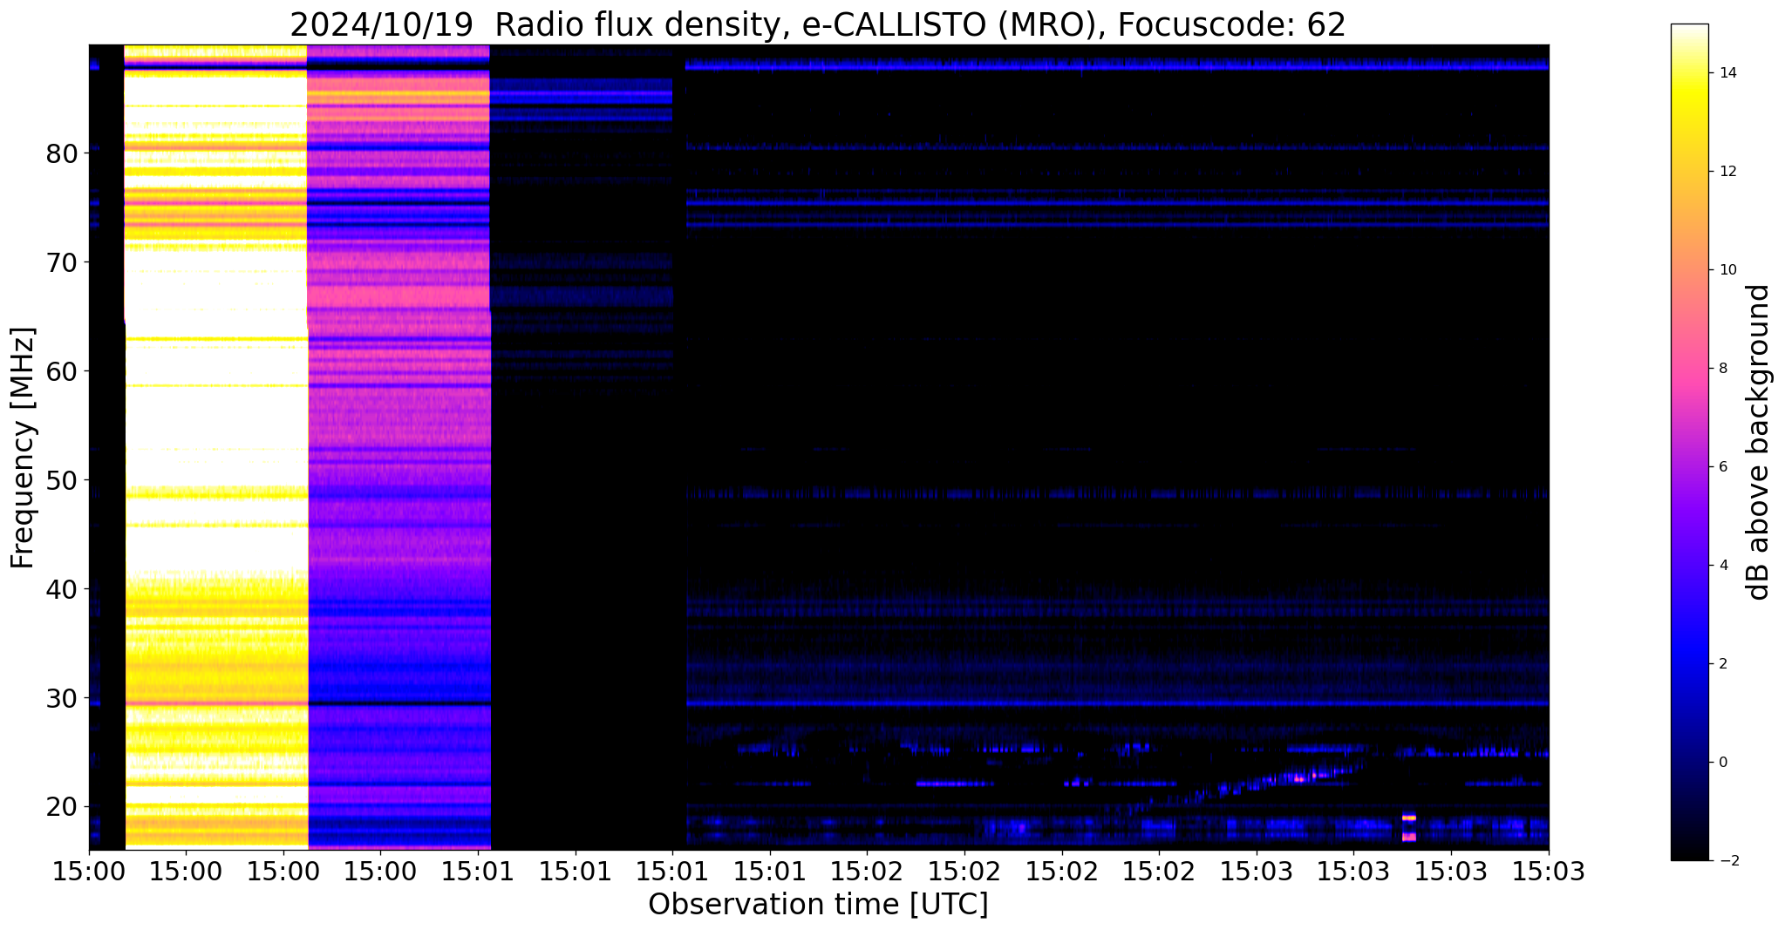This screenshot has width=1785, height=930.
Task: Click the 70 tick on the frequency axis
Action: coord(62,262)
